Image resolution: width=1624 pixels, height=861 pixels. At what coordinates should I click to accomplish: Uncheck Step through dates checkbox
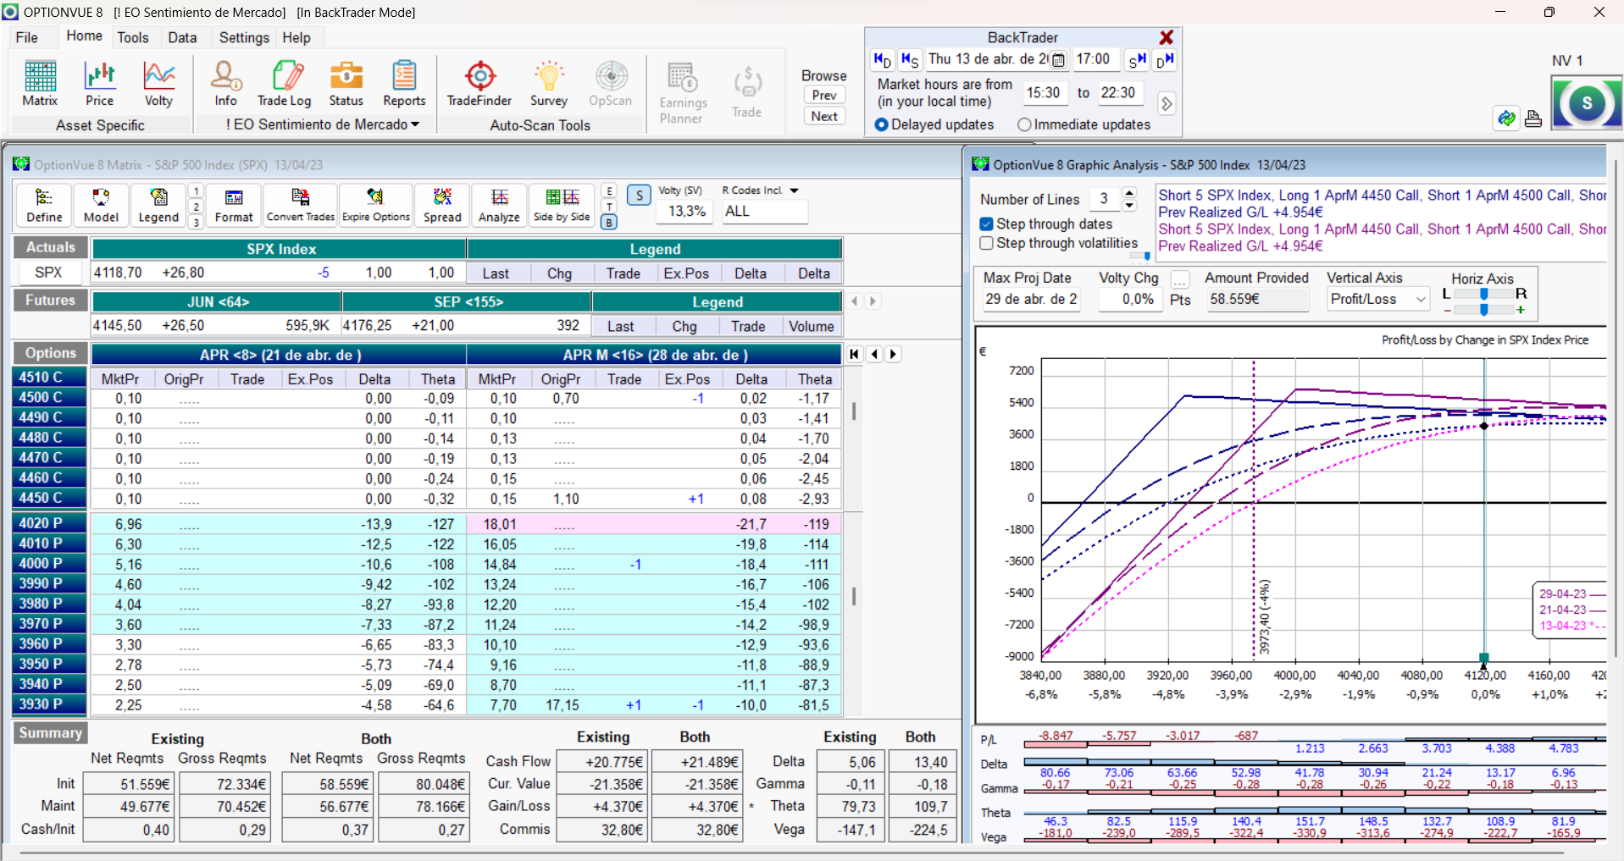click(x=987, y=224)
